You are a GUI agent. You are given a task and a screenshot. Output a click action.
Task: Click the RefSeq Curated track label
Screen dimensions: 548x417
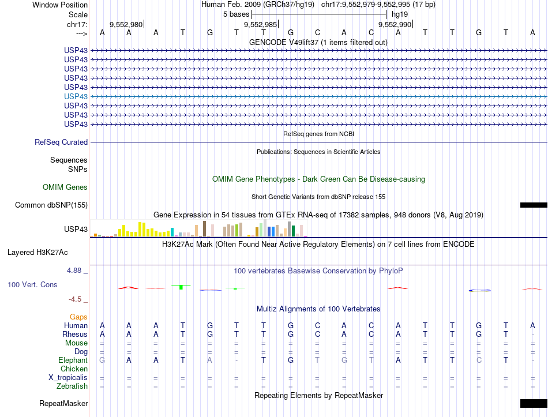coord(61,142)
